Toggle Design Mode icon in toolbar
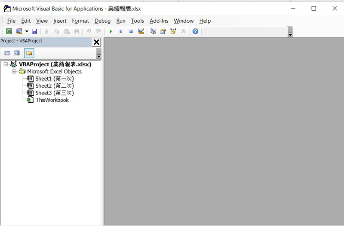Image resolution: width=344 pixels, height=226 pixels. [x=141, y=31]
